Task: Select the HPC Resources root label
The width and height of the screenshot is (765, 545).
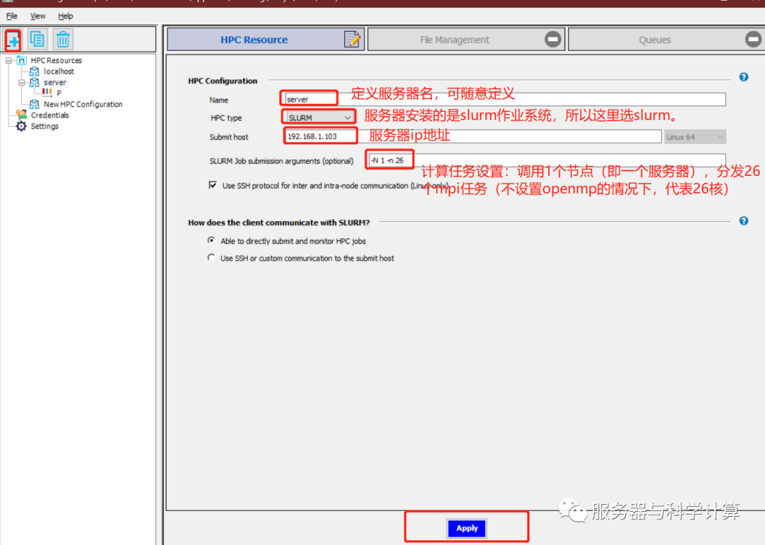Action: click(x=56, y=60)
